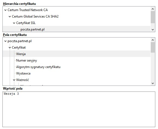Select the Numer seryjny field
This screenshot has height=129, width=158.
coord(26,60)
